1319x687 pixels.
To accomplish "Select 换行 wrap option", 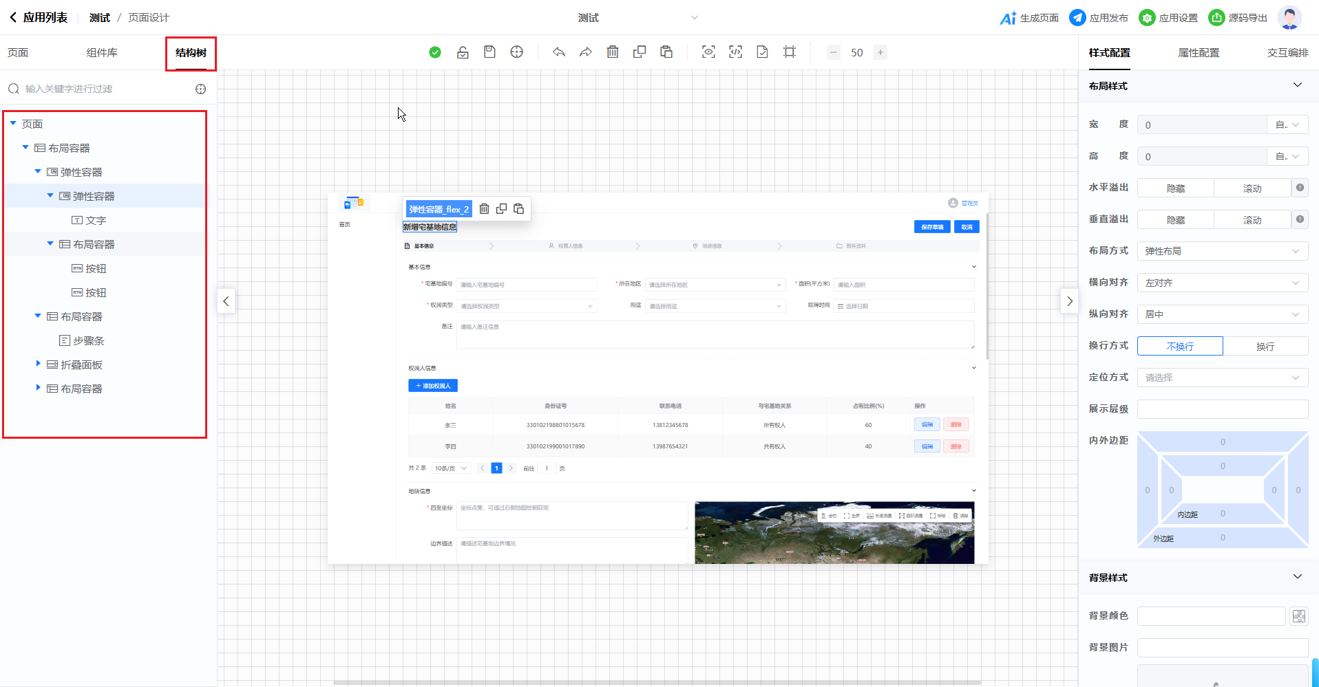I will pyautogui.click(x=1265, y=346).
